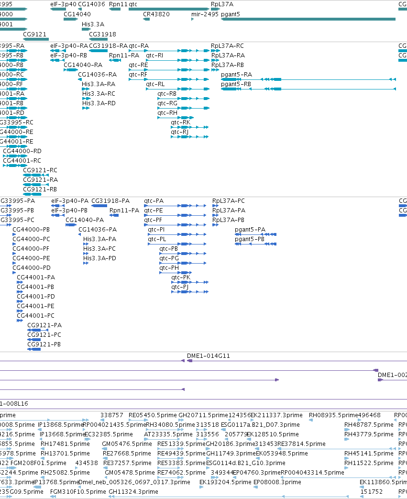Click the qtc-RE transcript label
Screen dimensions: 407x499
tap(138, 65)
